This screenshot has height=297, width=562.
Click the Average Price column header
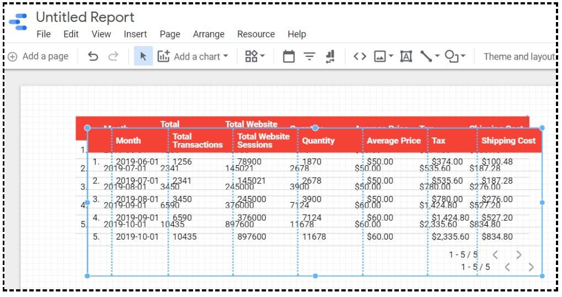coord(394,141)
